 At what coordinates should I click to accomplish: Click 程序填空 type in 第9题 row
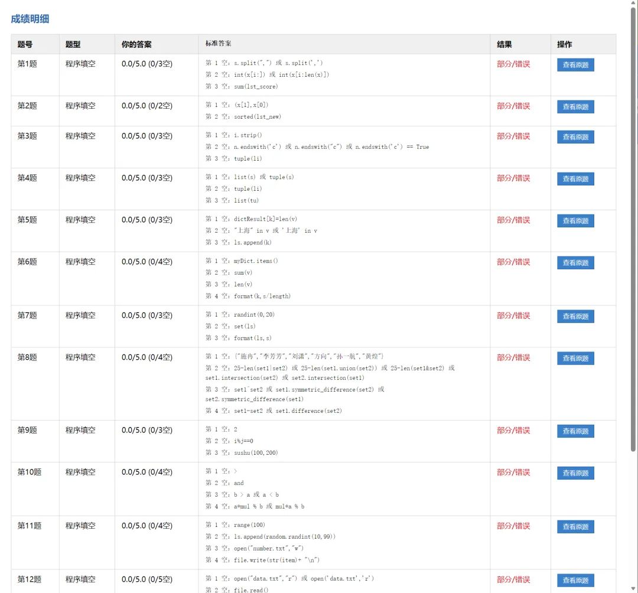pyautogui.click(x=80, y=430)
